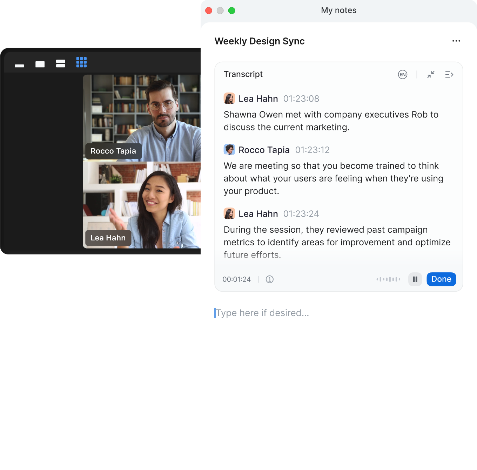Click the Done button

point(441,279)
